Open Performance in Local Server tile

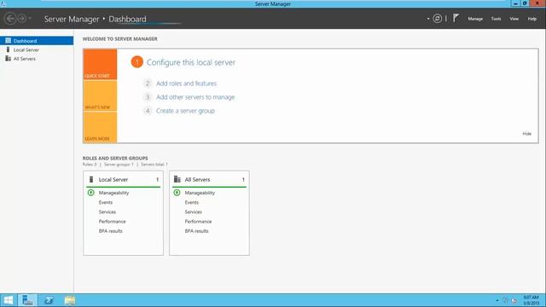[112, 222]
